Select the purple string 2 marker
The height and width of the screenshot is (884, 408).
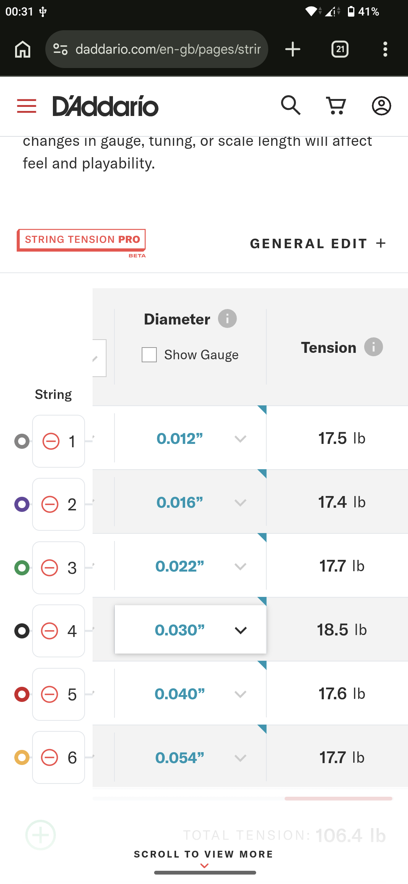coord(22,504)
